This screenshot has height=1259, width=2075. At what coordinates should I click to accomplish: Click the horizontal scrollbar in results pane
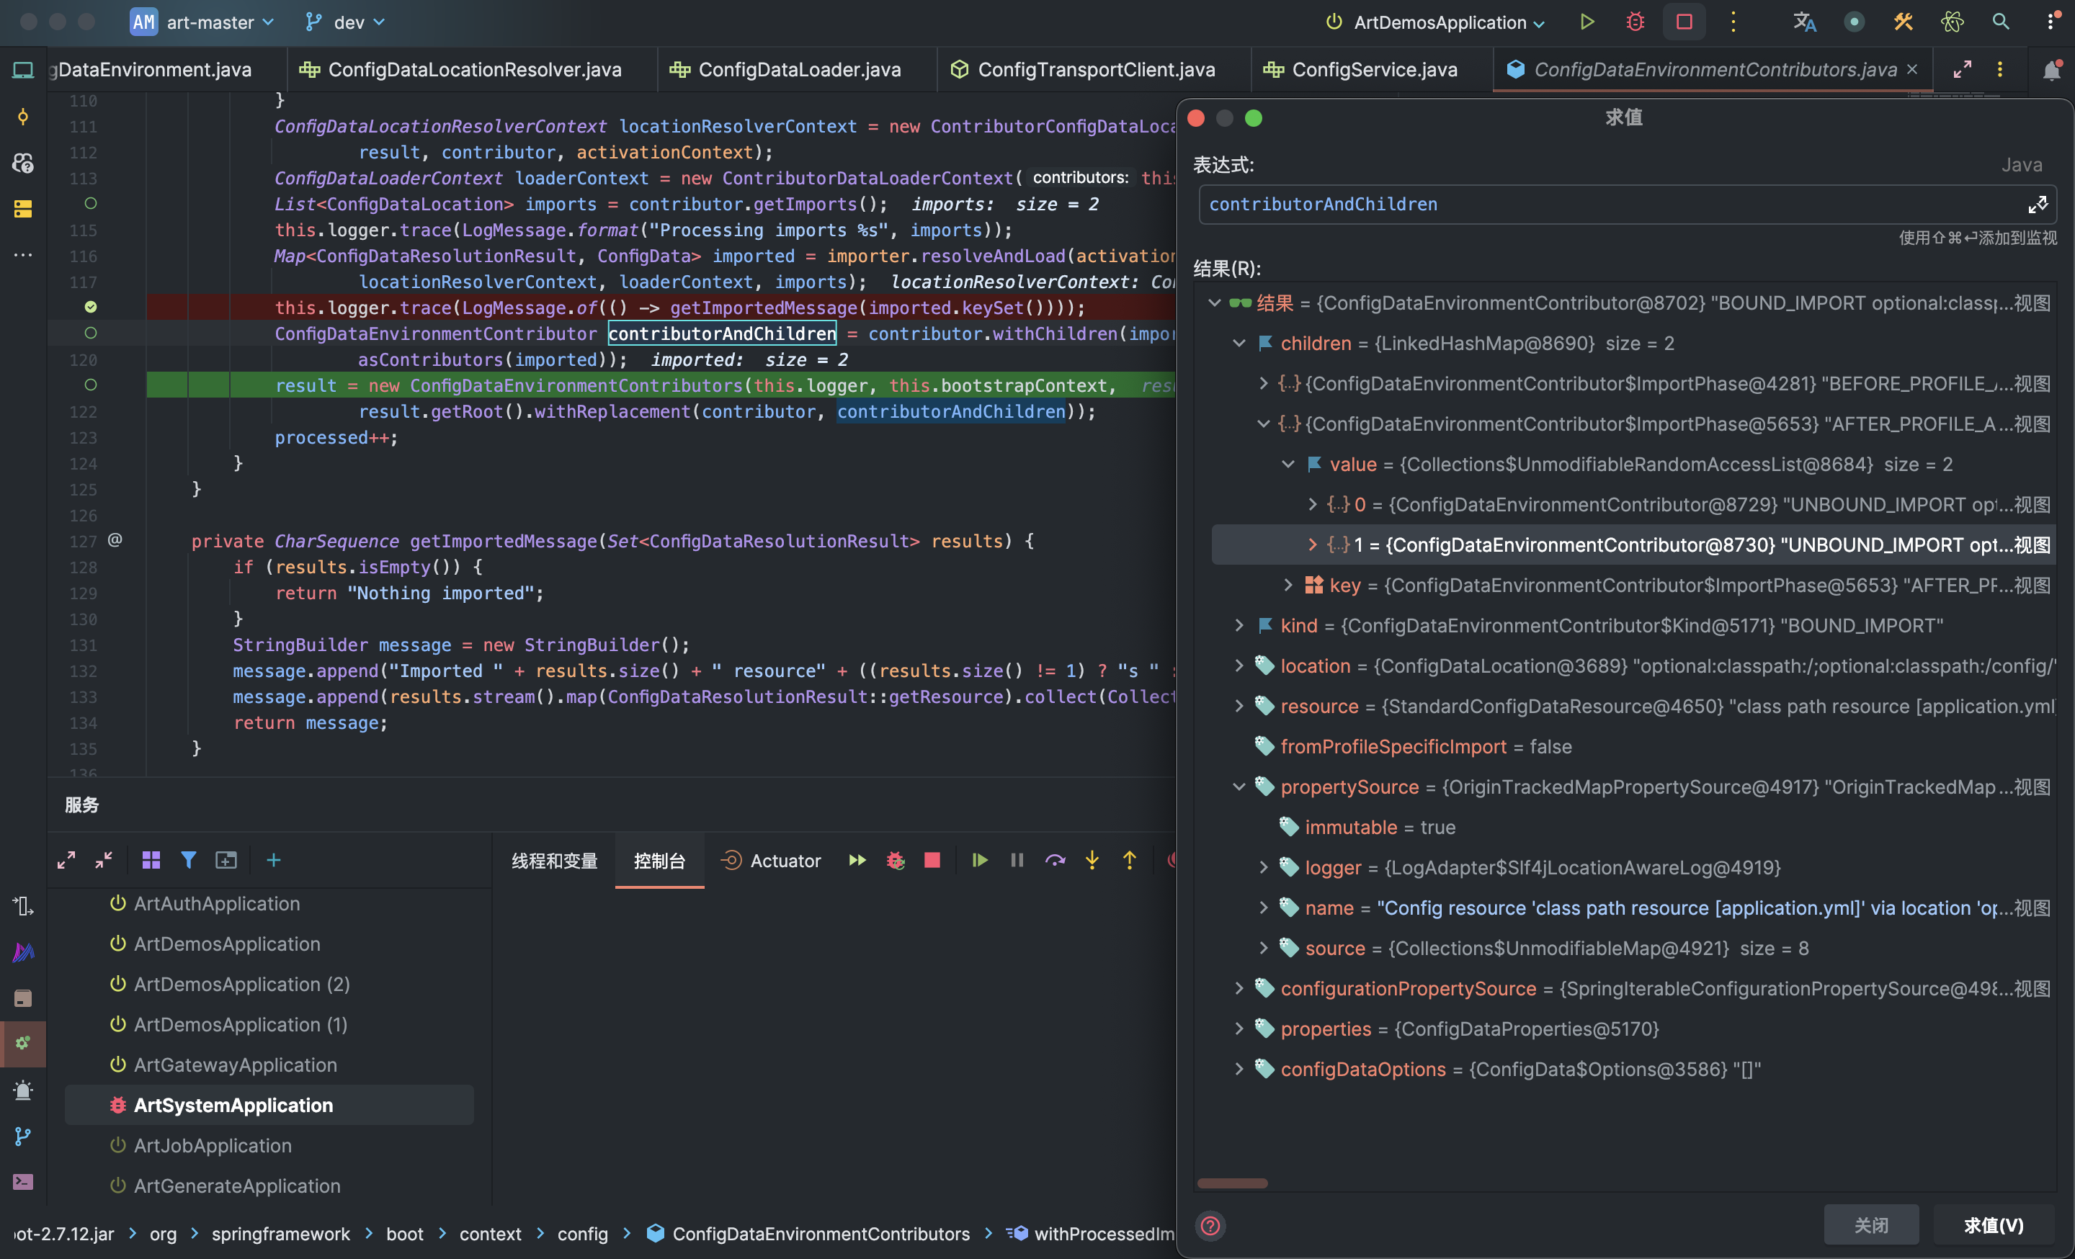(x=1232, y=1183)
